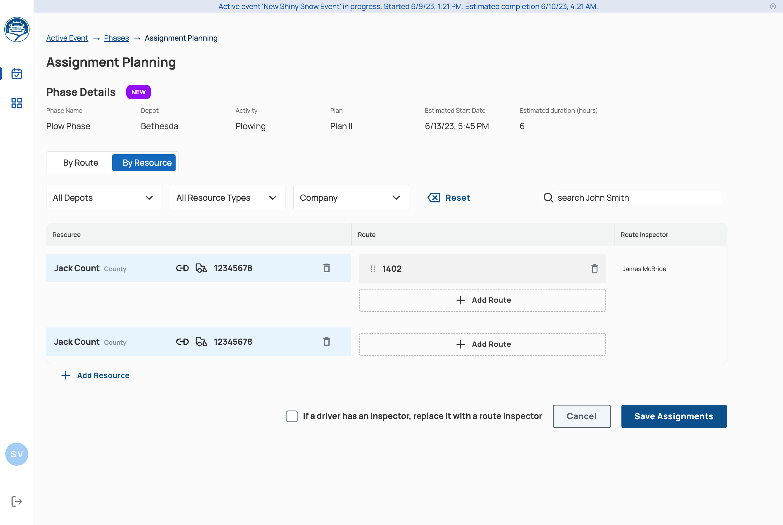Switch to the By Route view
This screenshot has width=783, height=525.
coord(80,163)
